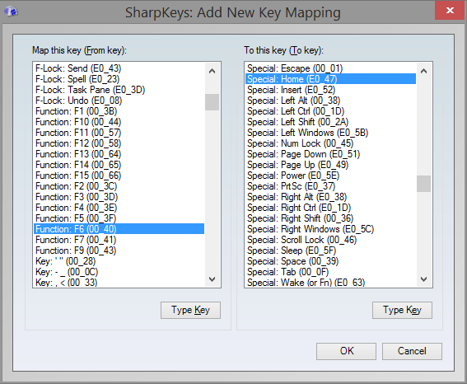
Task: Click the To key list scrollbar thumb
Action: (x=423, y=184)
